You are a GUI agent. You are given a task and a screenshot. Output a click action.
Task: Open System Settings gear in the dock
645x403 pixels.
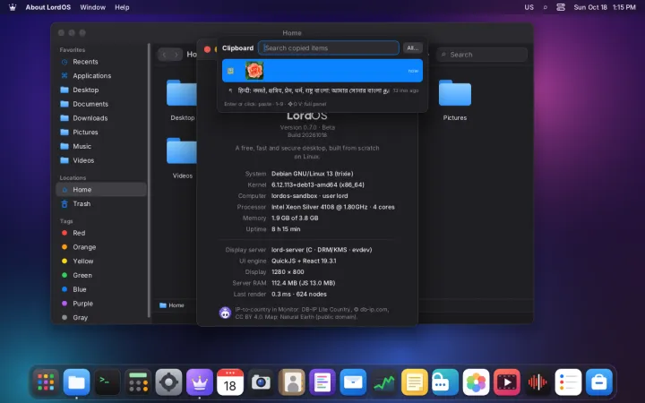coord(168,382)
